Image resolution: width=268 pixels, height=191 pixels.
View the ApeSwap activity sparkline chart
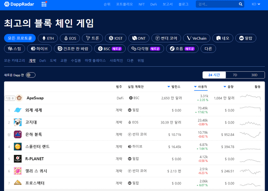pyautogui.click(x=250, y=97)
